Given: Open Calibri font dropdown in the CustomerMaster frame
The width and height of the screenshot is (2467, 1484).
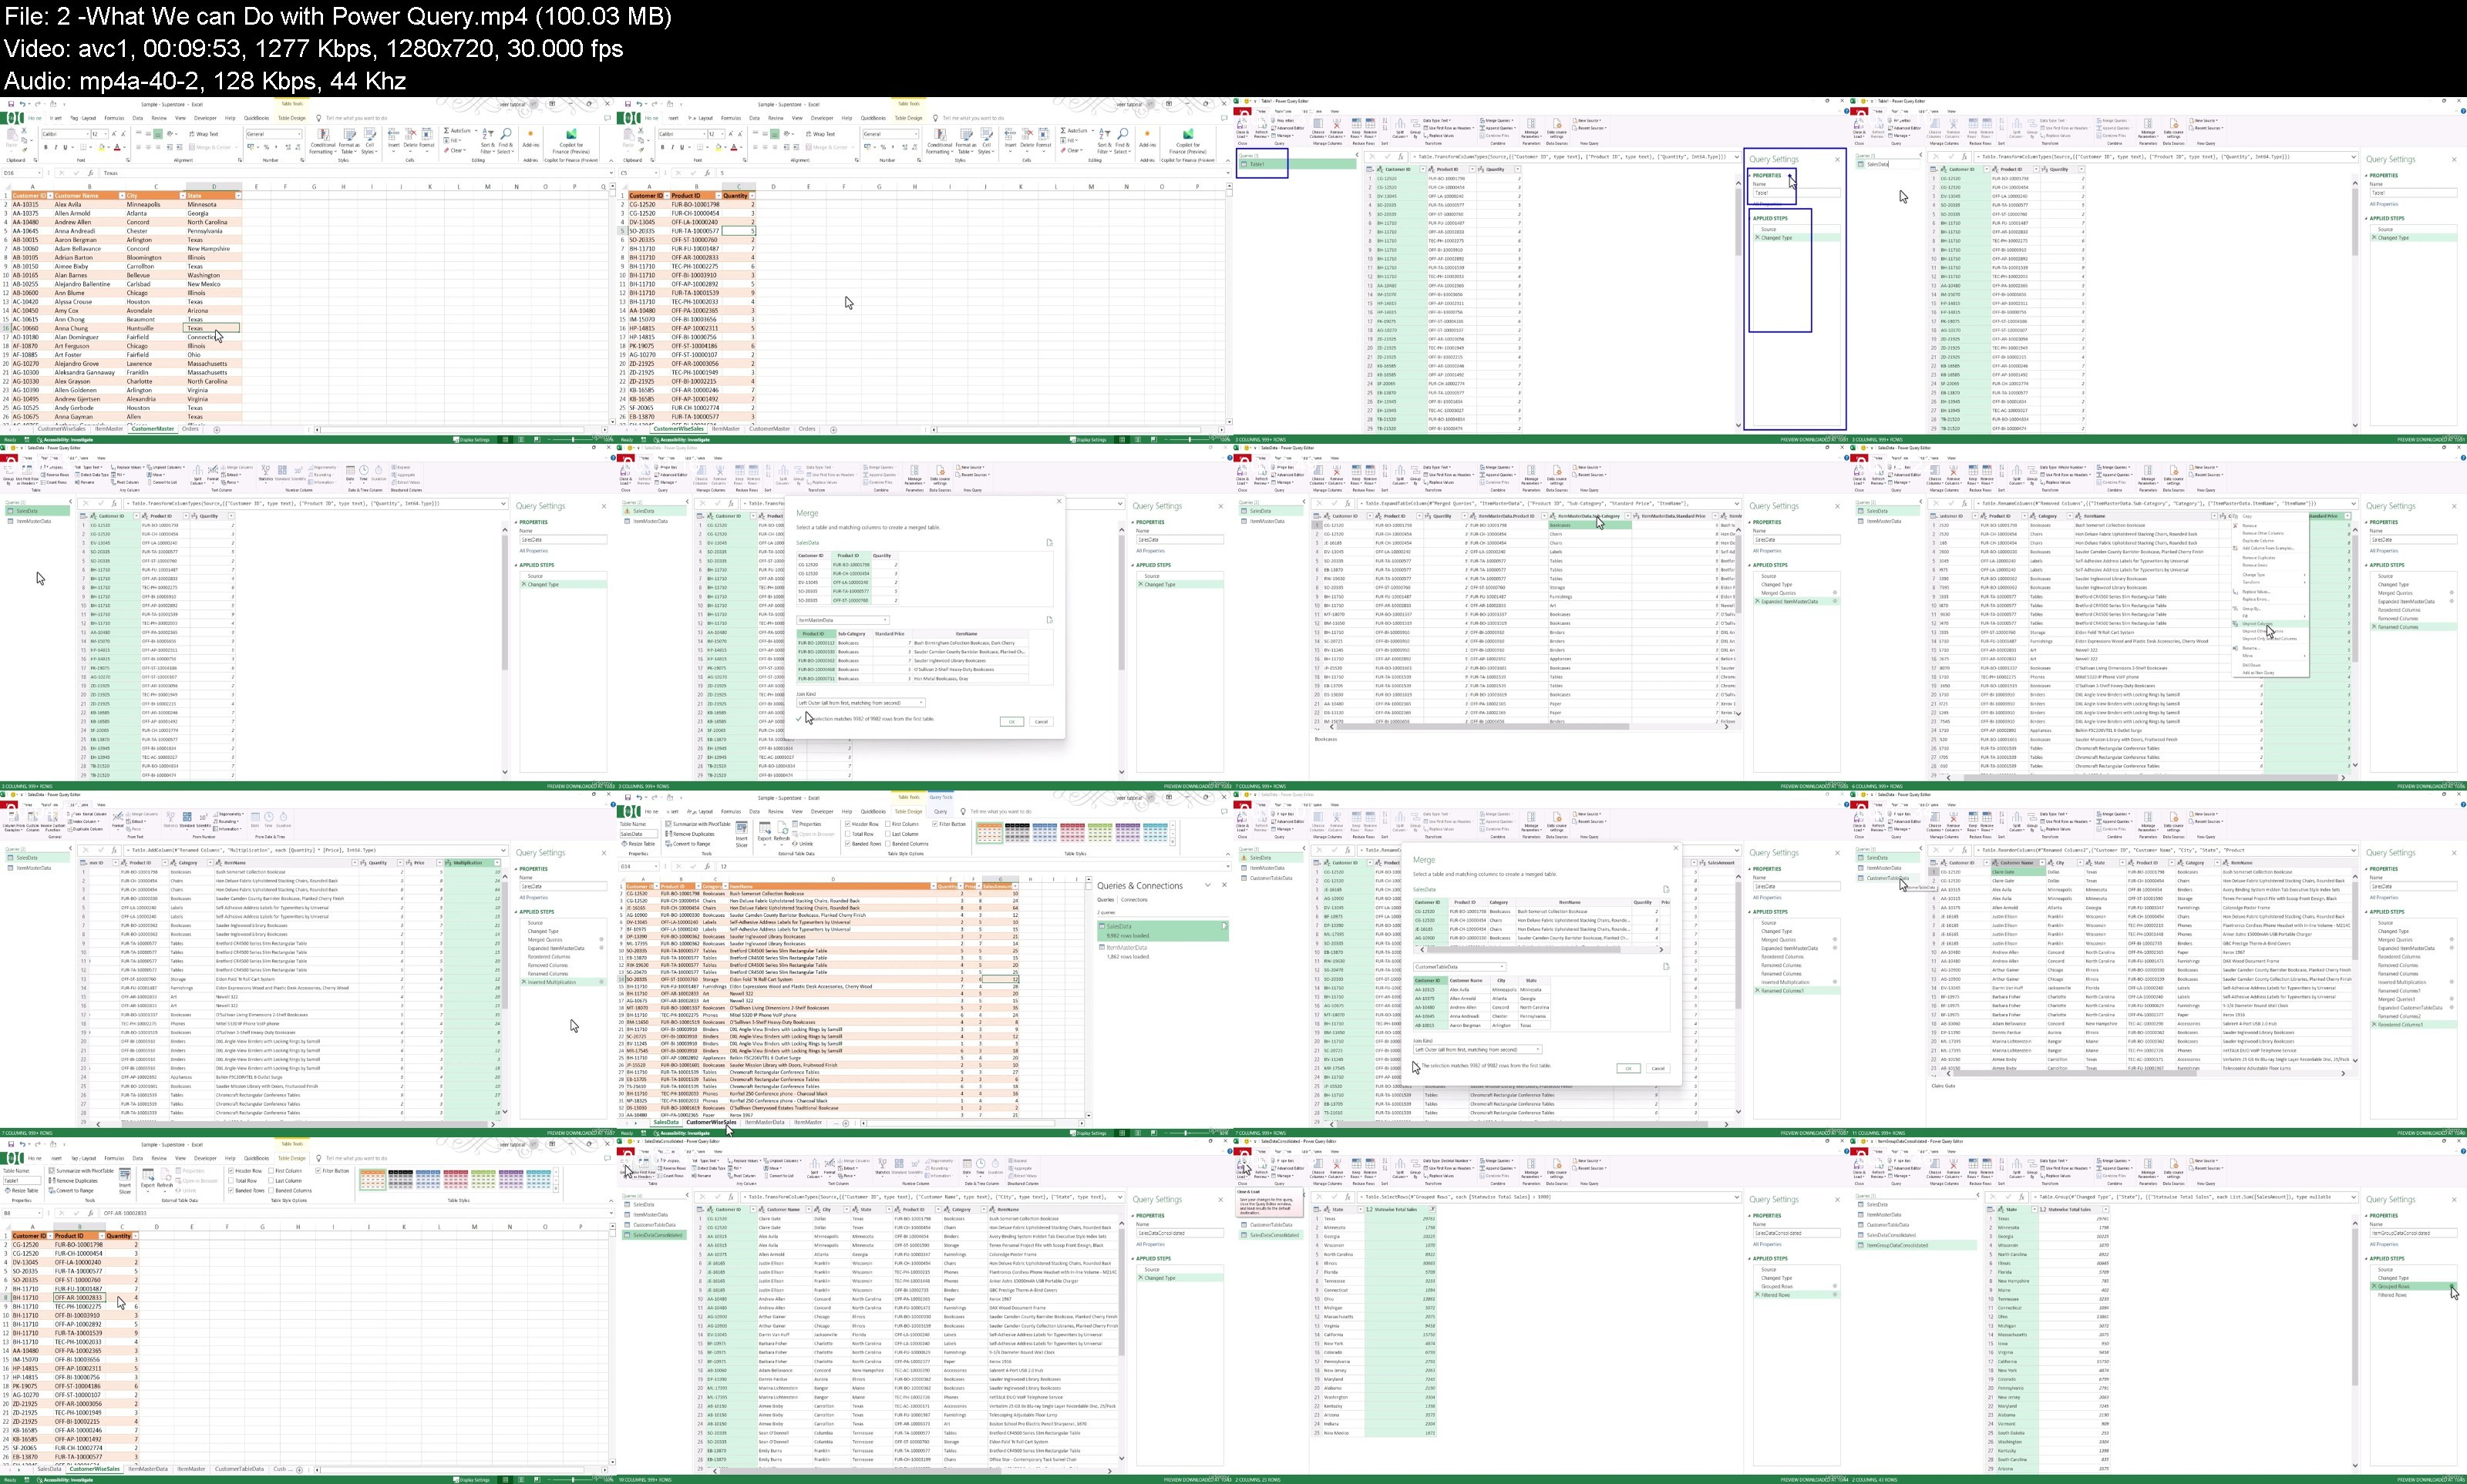Looking at the screenshot, I should pos(87,135).
